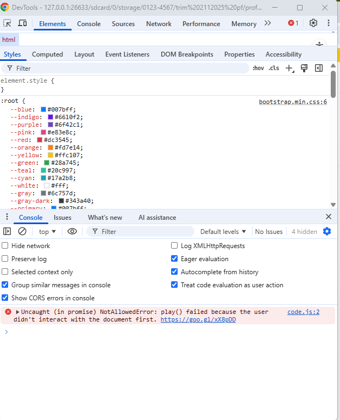Create live expression with eye icon
This screenshot has height=420, width=340.
pyautogui.click(x=72, y=231)
